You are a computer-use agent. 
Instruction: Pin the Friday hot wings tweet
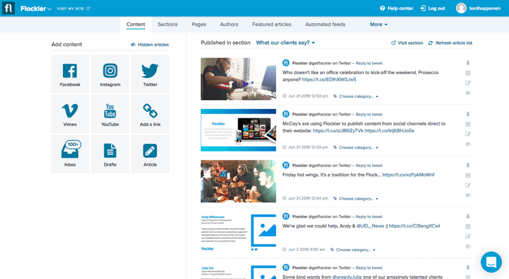coord(468,165)
